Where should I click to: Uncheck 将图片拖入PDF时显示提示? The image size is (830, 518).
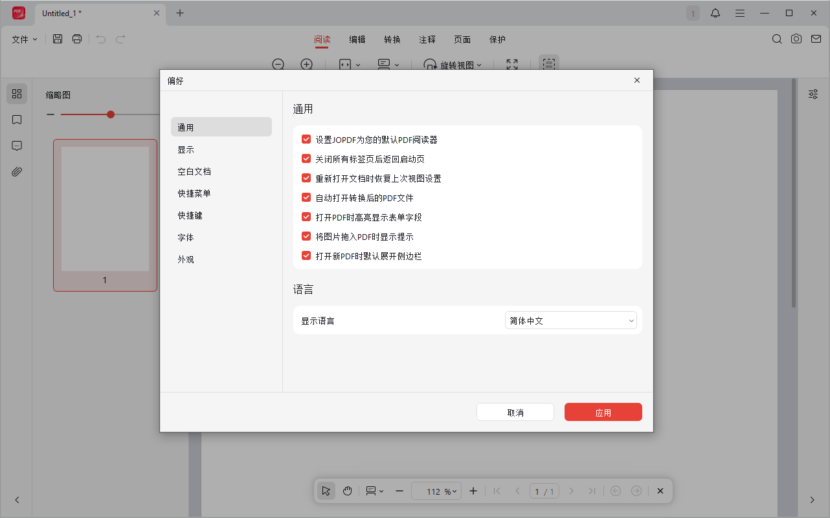[x=306, y=237]
